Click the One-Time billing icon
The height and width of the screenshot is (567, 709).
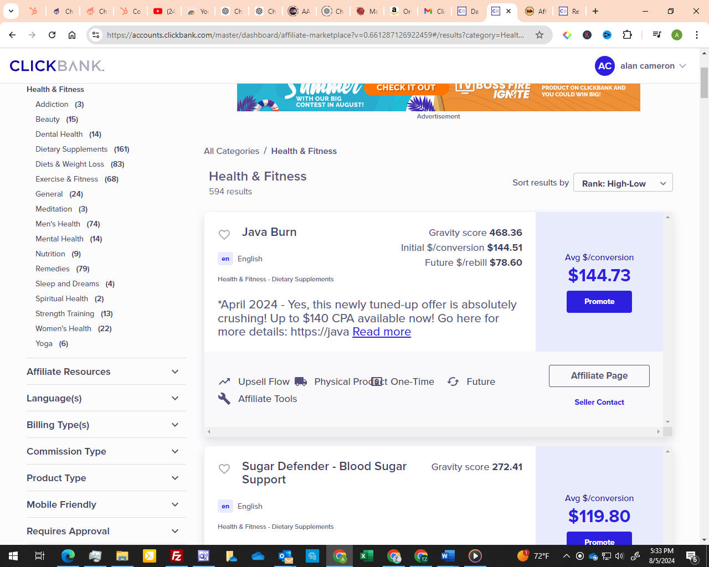click(x=377, y=382)
